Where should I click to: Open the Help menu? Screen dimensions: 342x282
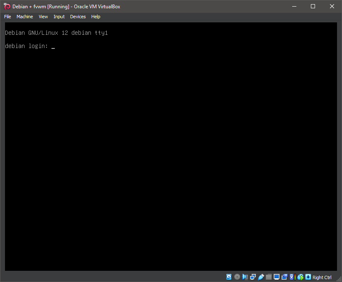[x=95, y=17]
